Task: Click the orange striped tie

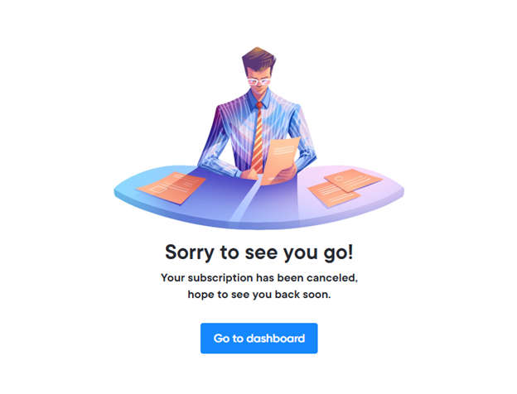Action: [258, 138]
